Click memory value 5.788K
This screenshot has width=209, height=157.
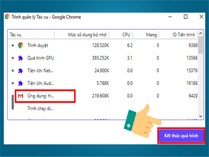103,83
